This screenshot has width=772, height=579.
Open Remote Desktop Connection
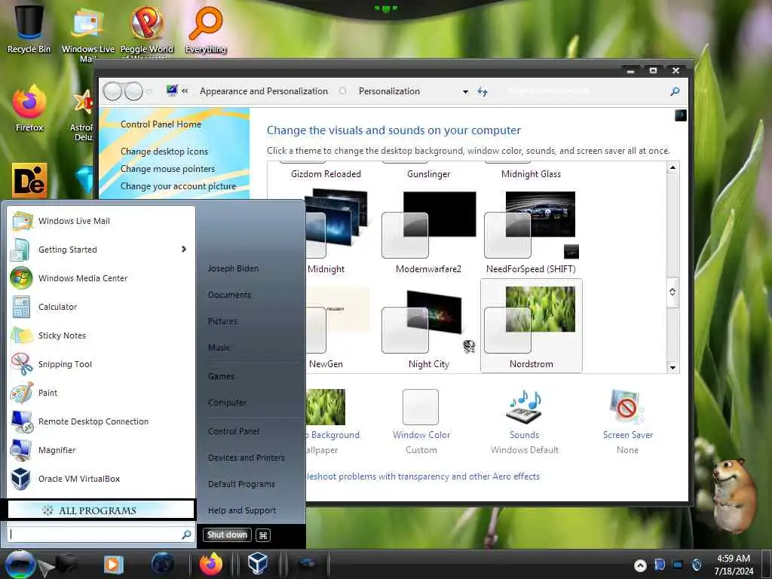pos(101,421)
